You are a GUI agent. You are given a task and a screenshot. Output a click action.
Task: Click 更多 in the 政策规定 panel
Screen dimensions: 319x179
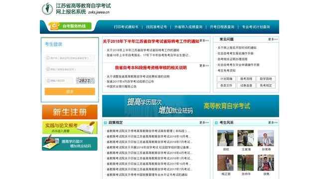pyautogui.click(x=204, y=123)
